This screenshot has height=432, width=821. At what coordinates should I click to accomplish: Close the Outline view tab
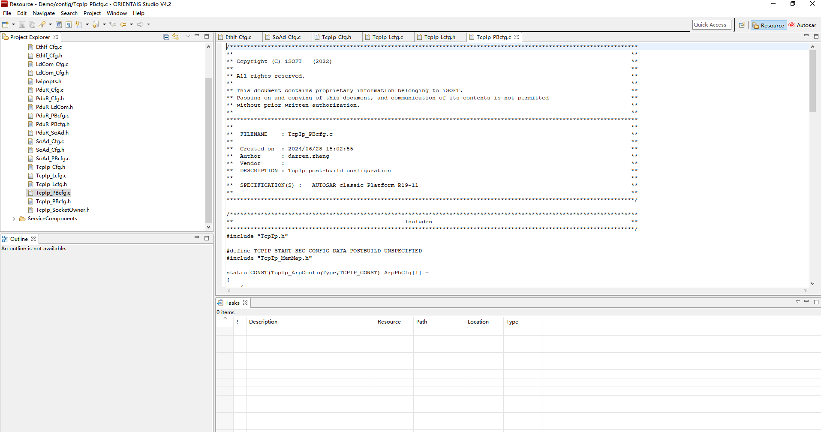33,239
